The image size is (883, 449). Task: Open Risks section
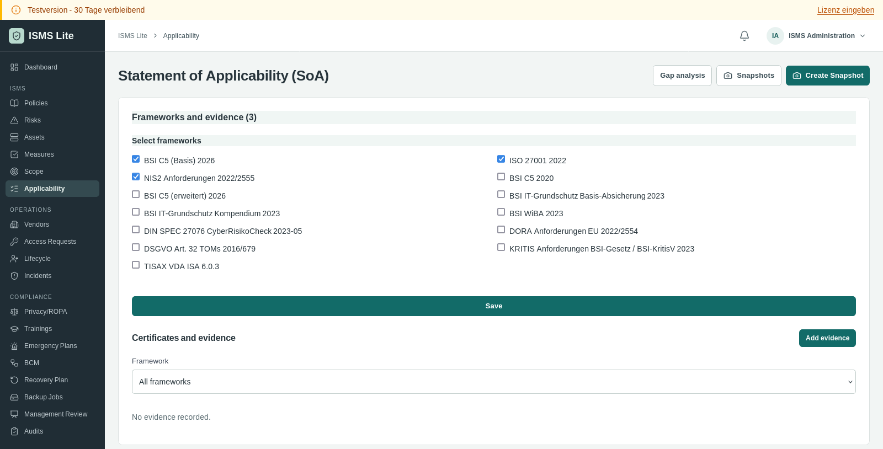coord(52,120)
